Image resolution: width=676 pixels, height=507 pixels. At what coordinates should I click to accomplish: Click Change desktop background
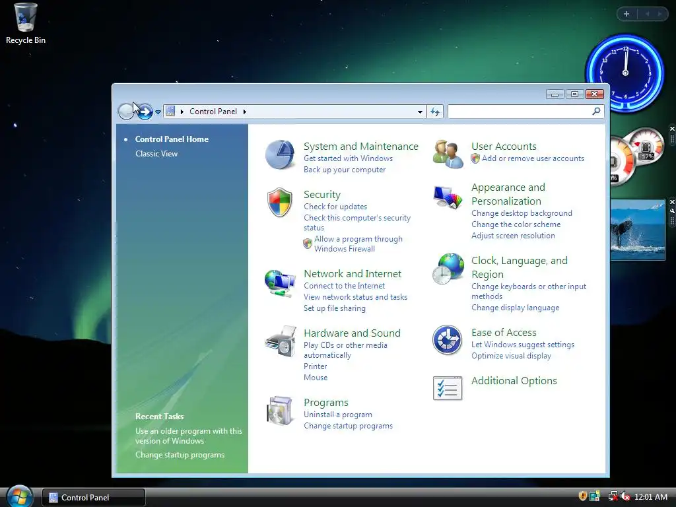pyautogui.click(x=522, y=213)
